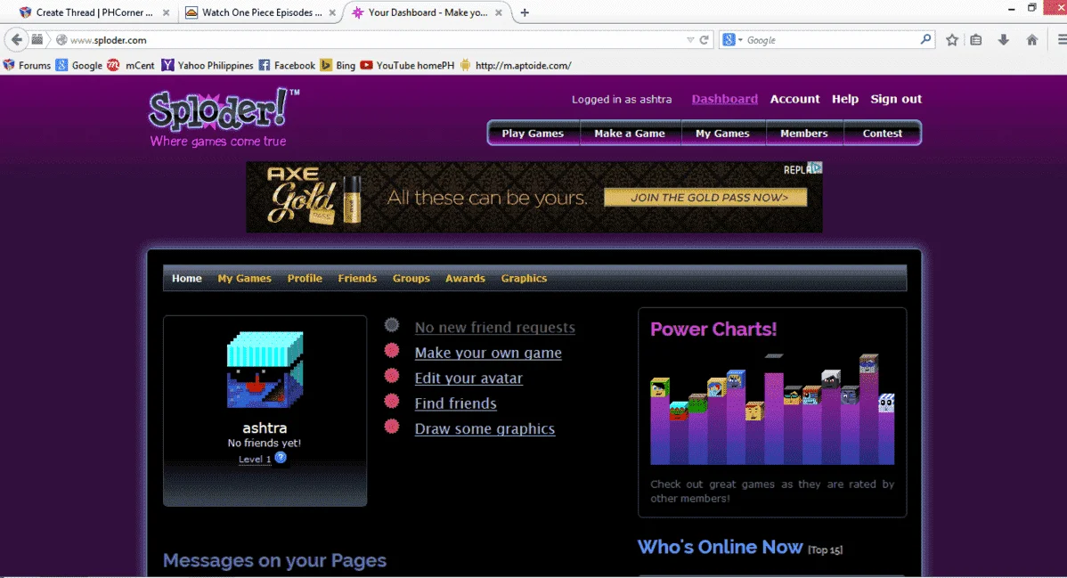1067x578 pixels.
Task: Click Sign out
Action: click(x=896, y=100)
